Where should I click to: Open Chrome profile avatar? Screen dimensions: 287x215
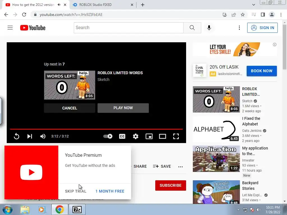(272, 15)
